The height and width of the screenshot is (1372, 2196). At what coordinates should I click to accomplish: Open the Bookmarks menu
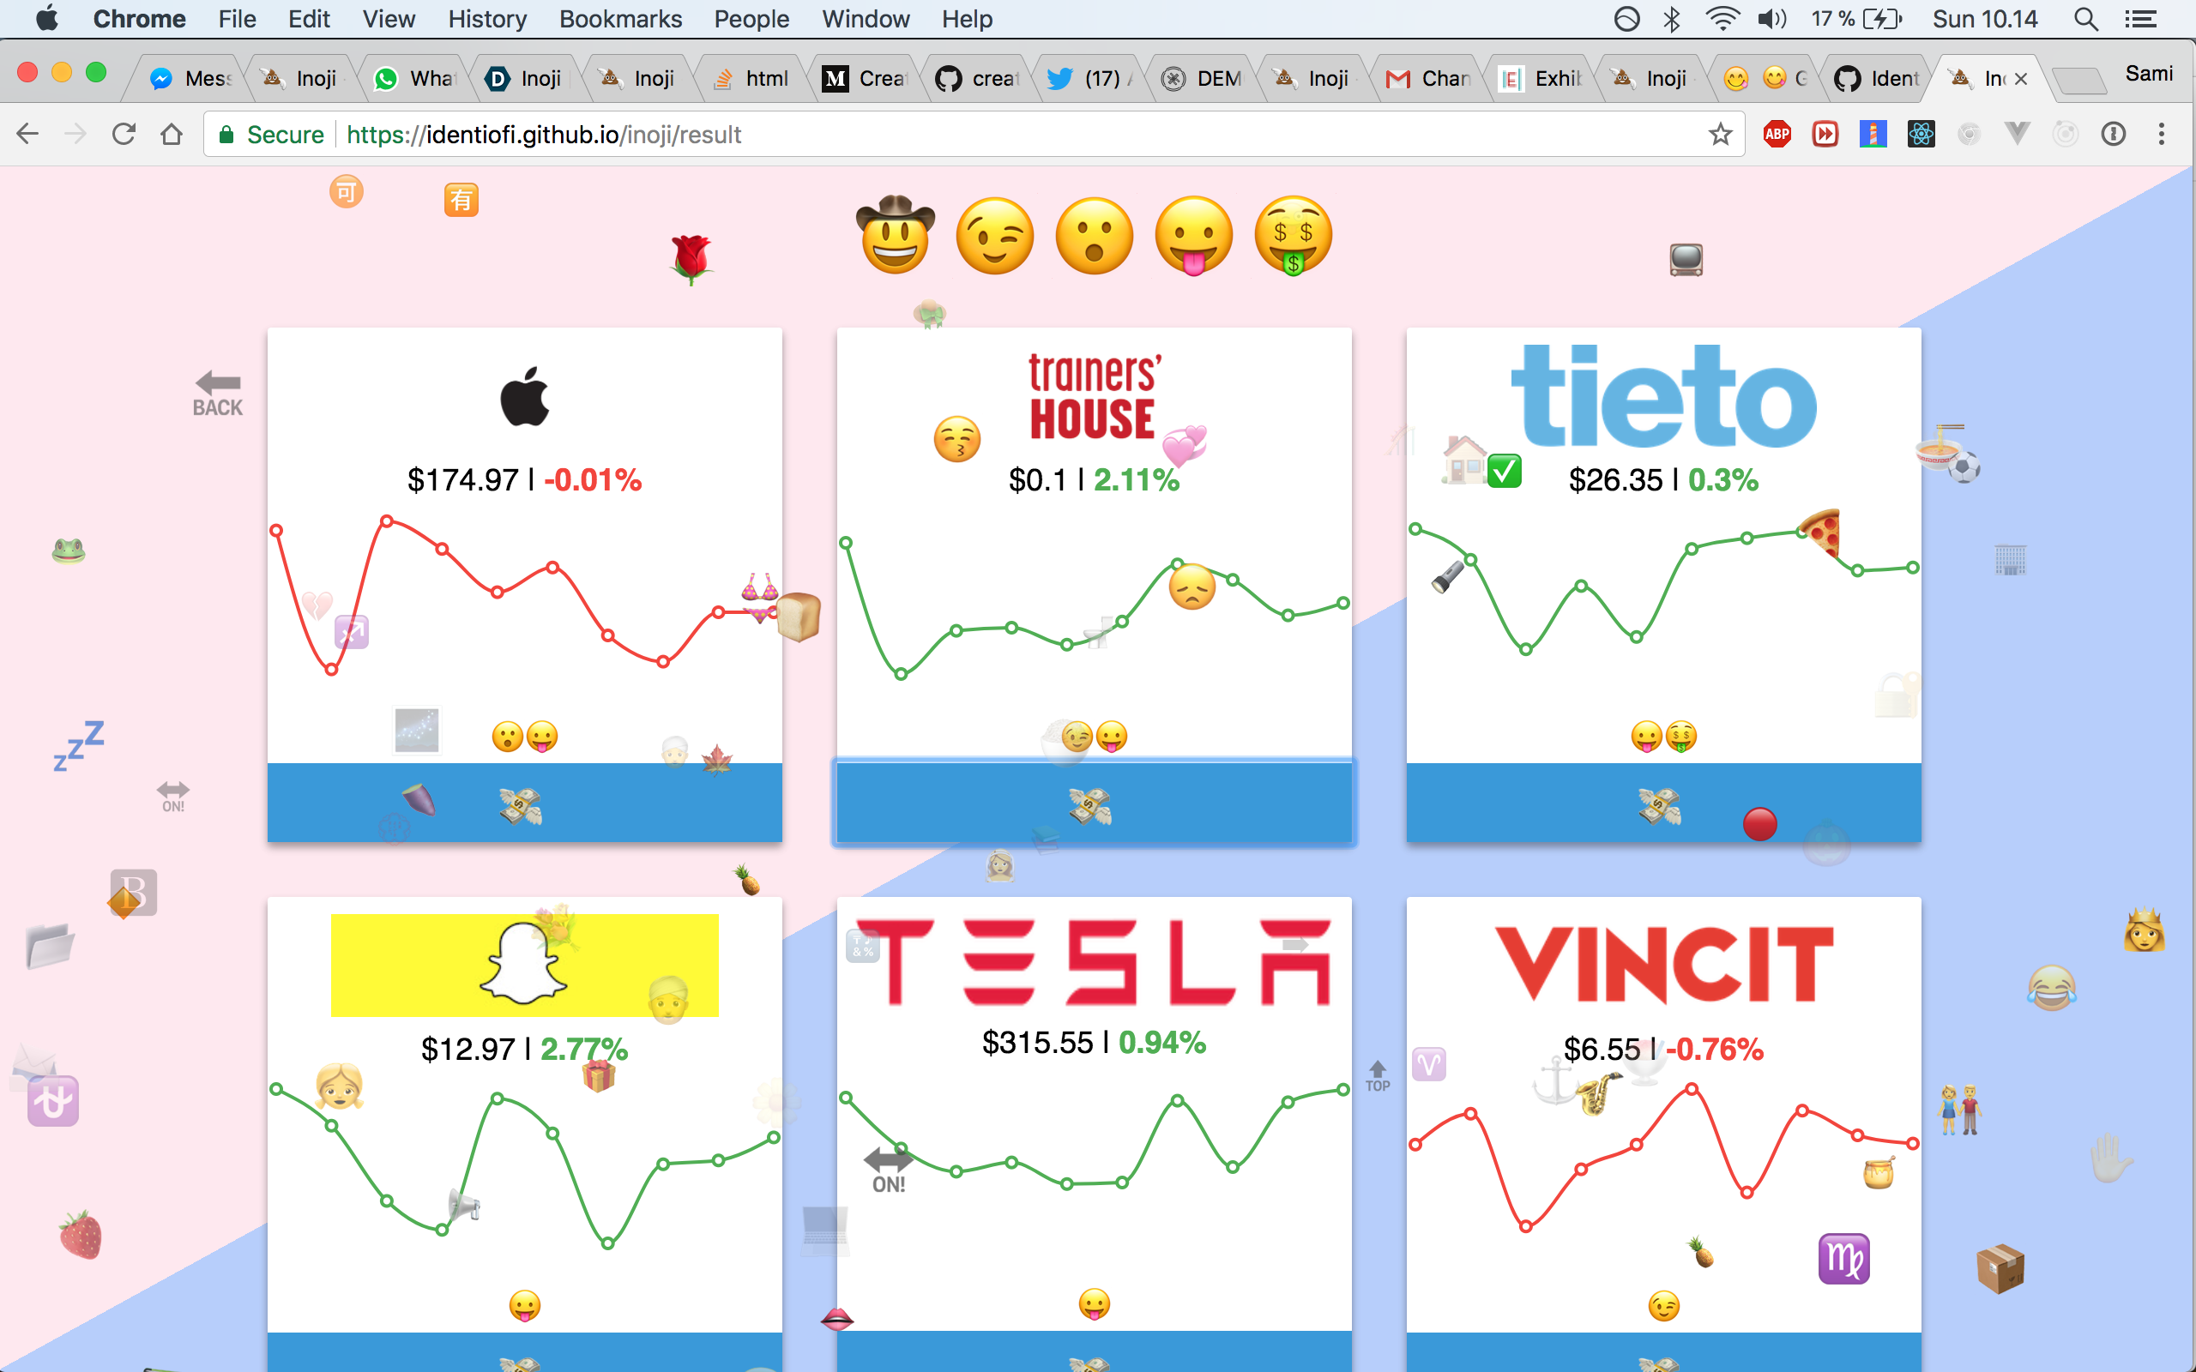(620, 19)
